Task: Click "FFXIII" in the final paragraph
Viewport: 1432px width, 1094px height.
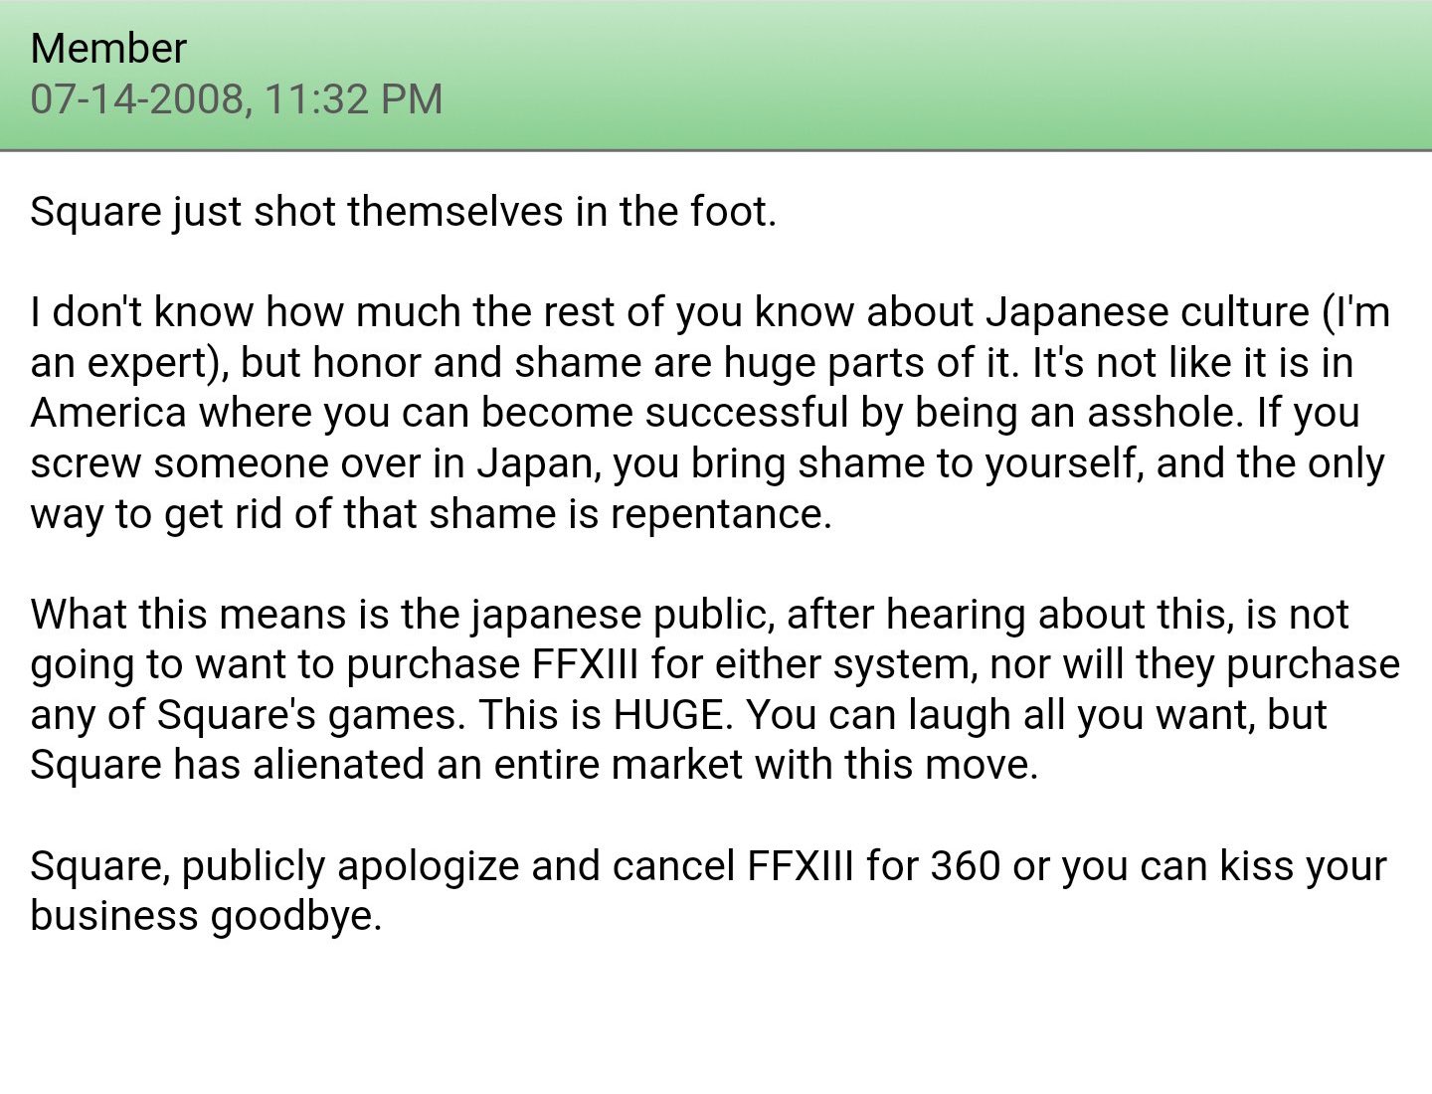Action: (x=800, y=866)
